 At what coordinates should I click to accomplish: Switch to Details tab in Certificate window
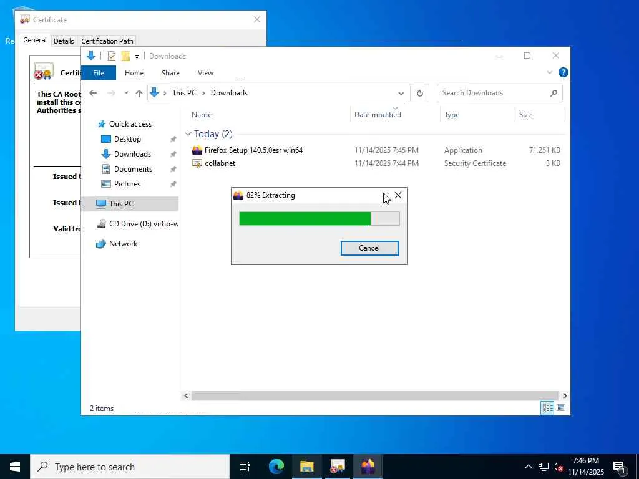pos(64,41)
